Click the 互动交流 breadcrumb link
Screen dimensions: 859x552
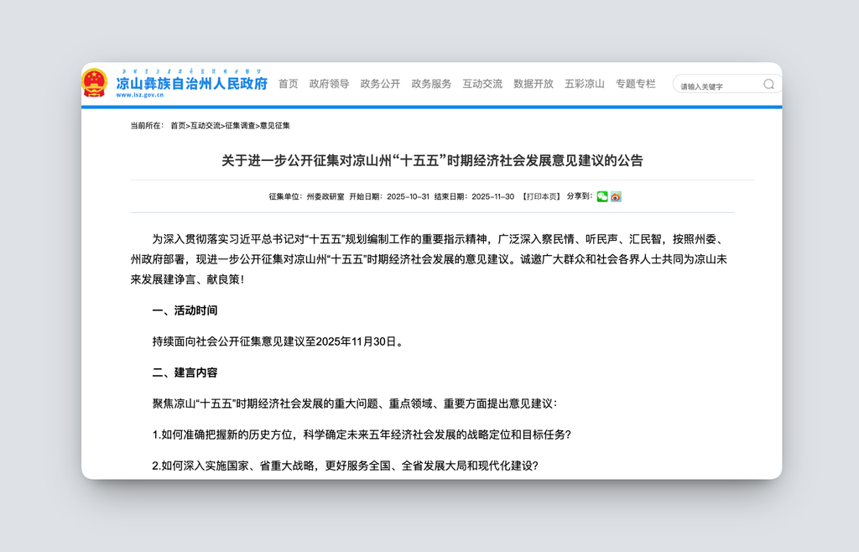click(206, 126)
